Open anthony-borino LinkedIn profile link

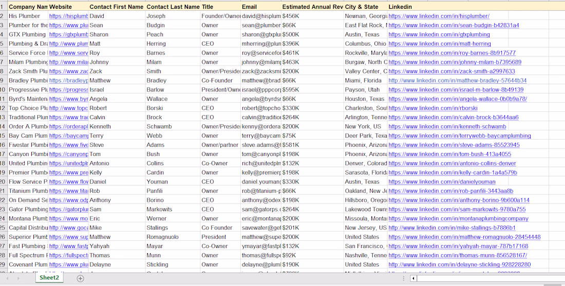point(459,200)
